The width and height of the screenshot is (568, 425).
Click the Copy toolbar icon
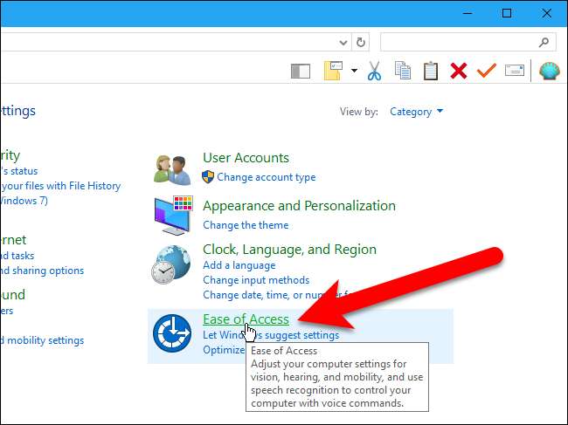[x=403, y=70]
